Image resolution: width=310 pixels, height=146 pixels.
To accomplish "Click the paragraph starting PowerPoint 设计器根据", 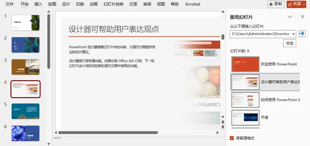I will point(112,50).
